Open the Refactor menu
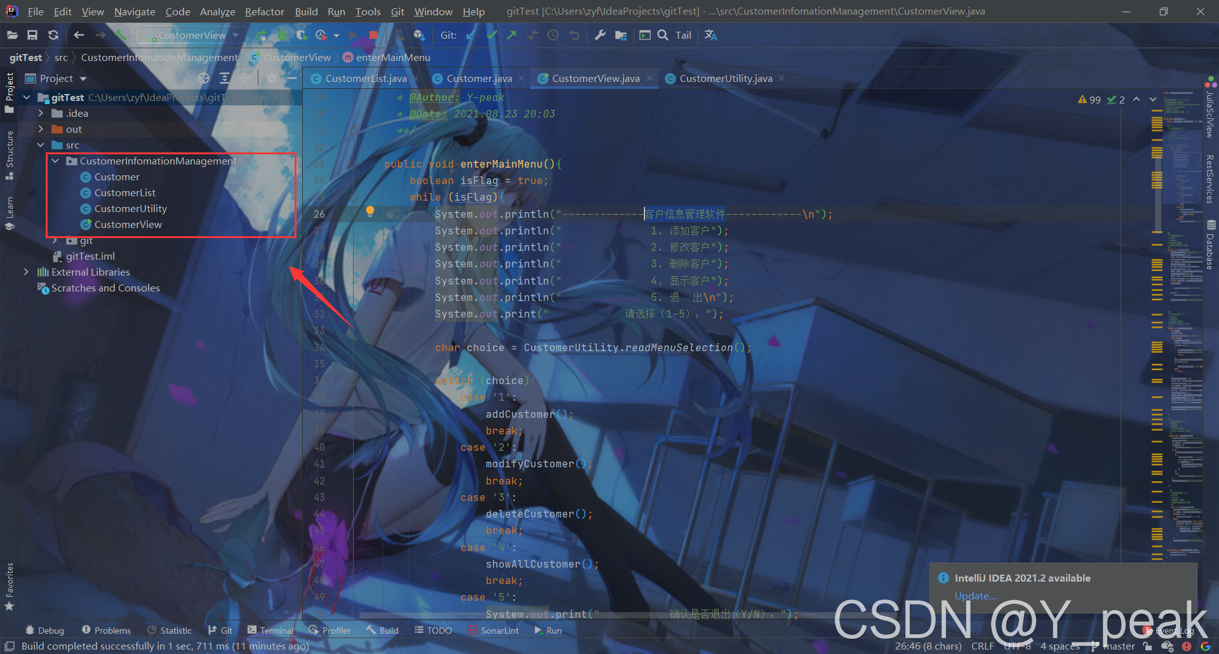 click(265, 11)
